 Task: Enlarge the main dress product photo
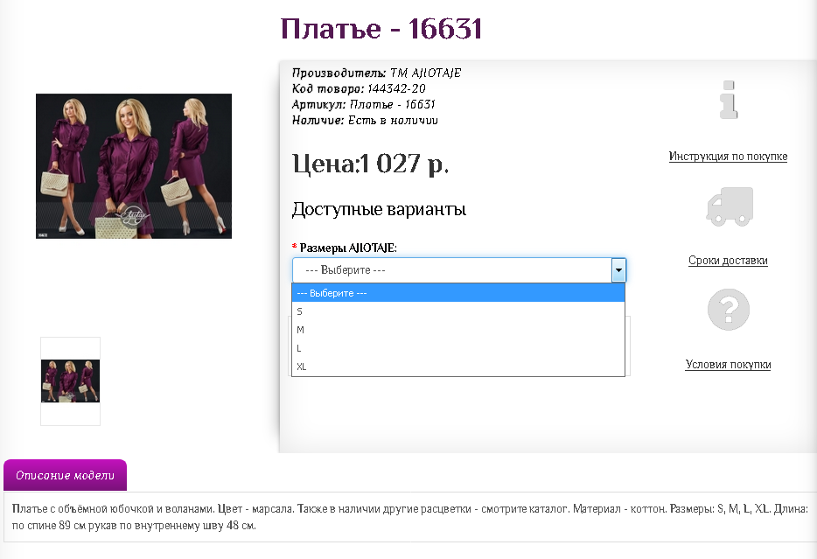133,165
